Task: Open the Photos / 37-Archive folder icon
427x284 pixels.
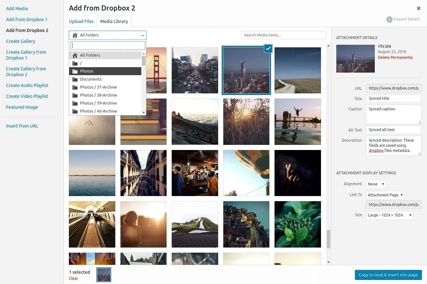Action: click(75, 87)
